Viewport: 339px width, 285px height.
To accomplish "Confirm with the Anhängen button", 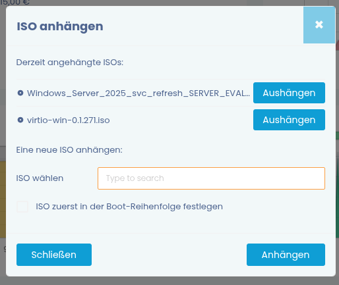I will 286,255.
